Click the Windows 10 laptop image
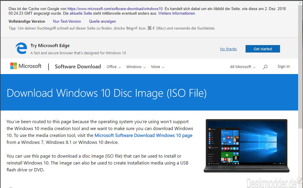The height and width of the screenshot is (188, 303). 247,146
